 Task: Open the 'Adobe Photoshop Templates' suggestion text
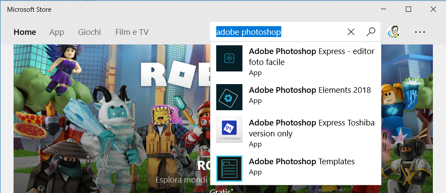coord(301,162)
